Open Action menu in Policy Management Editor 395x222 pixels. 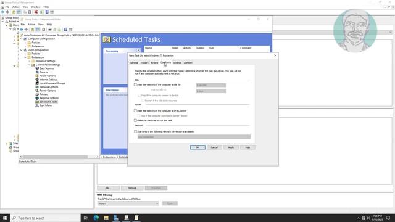click(x=31, y=25)
